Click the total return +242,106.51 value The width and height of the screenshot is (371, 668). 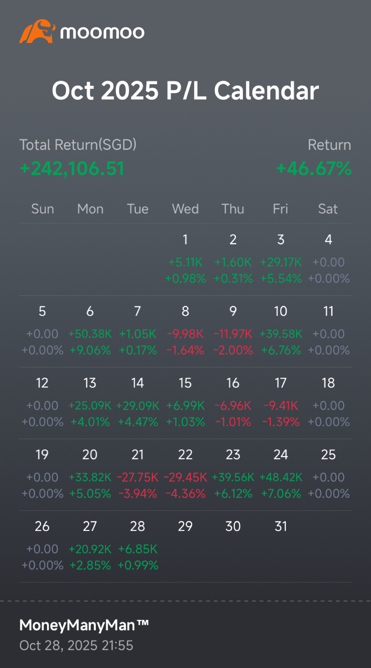tap(72, 169)
